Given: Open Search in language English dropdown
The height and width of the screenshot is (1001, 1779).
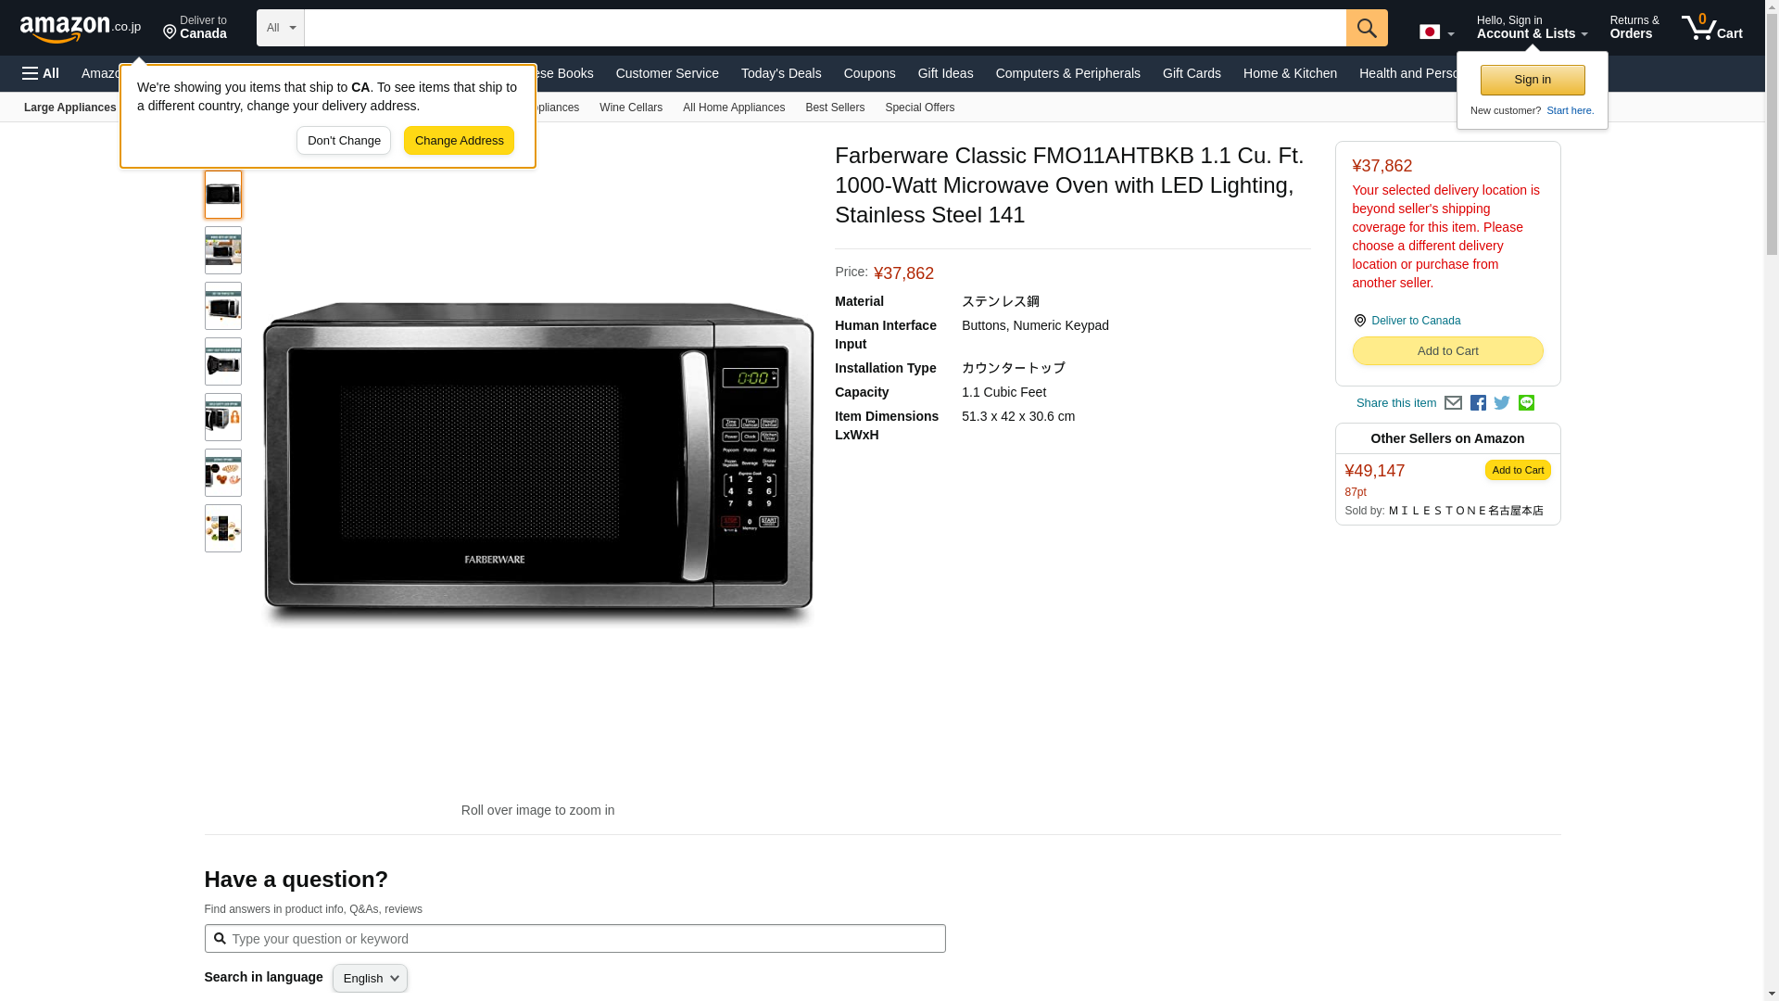Looking at the screenshot, I should 370,979.
